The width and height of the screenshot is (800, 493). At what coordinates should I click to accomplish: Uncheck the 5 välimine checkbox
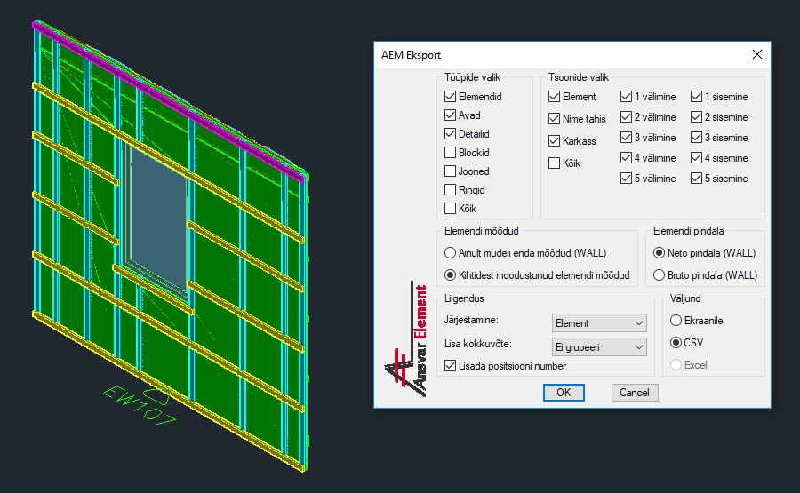tap(626, 178)
